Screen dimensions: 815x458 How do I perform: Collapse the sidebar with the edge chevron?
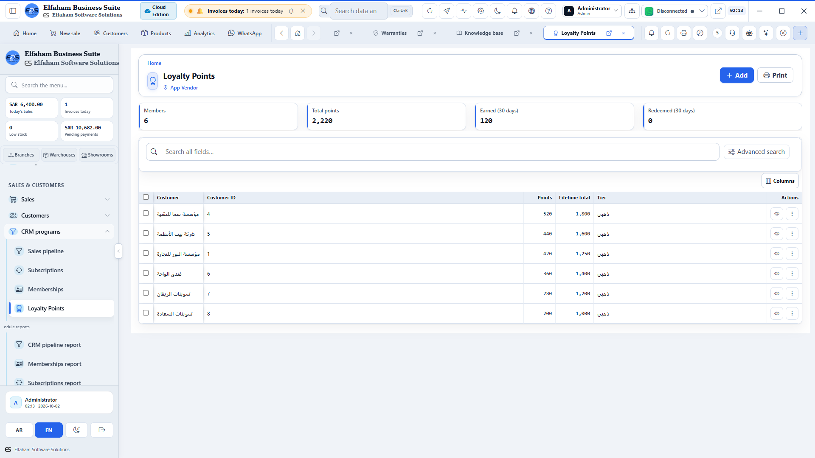pos(118,251)
